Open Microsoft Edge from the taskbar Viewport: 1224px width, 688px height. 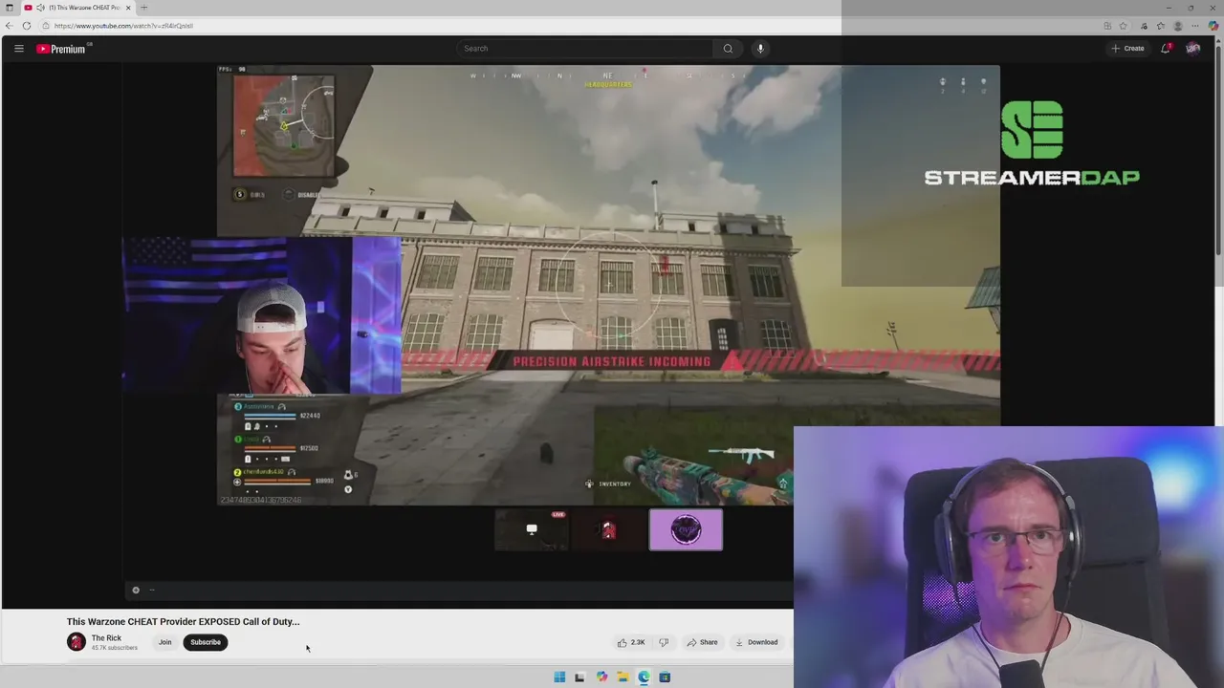click(x=644, y=677)
